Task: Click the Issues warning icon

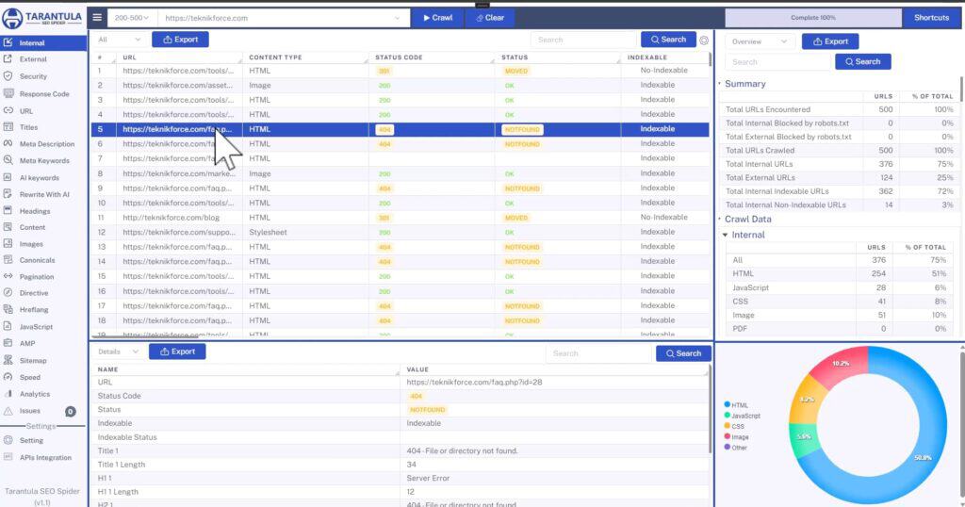Action: pos(8,410)
